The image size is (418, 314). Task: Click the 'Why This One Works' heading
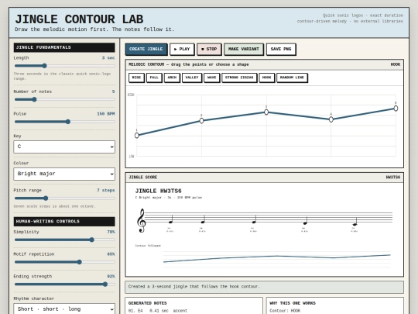tap(293, 303)
